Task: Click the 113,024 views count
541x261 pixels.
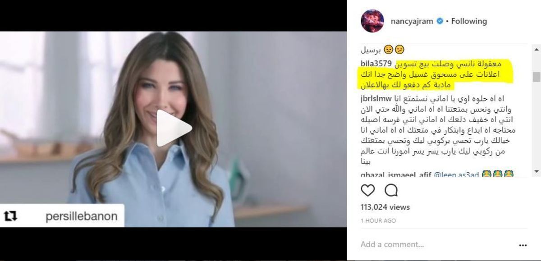Action: [385, 207]
